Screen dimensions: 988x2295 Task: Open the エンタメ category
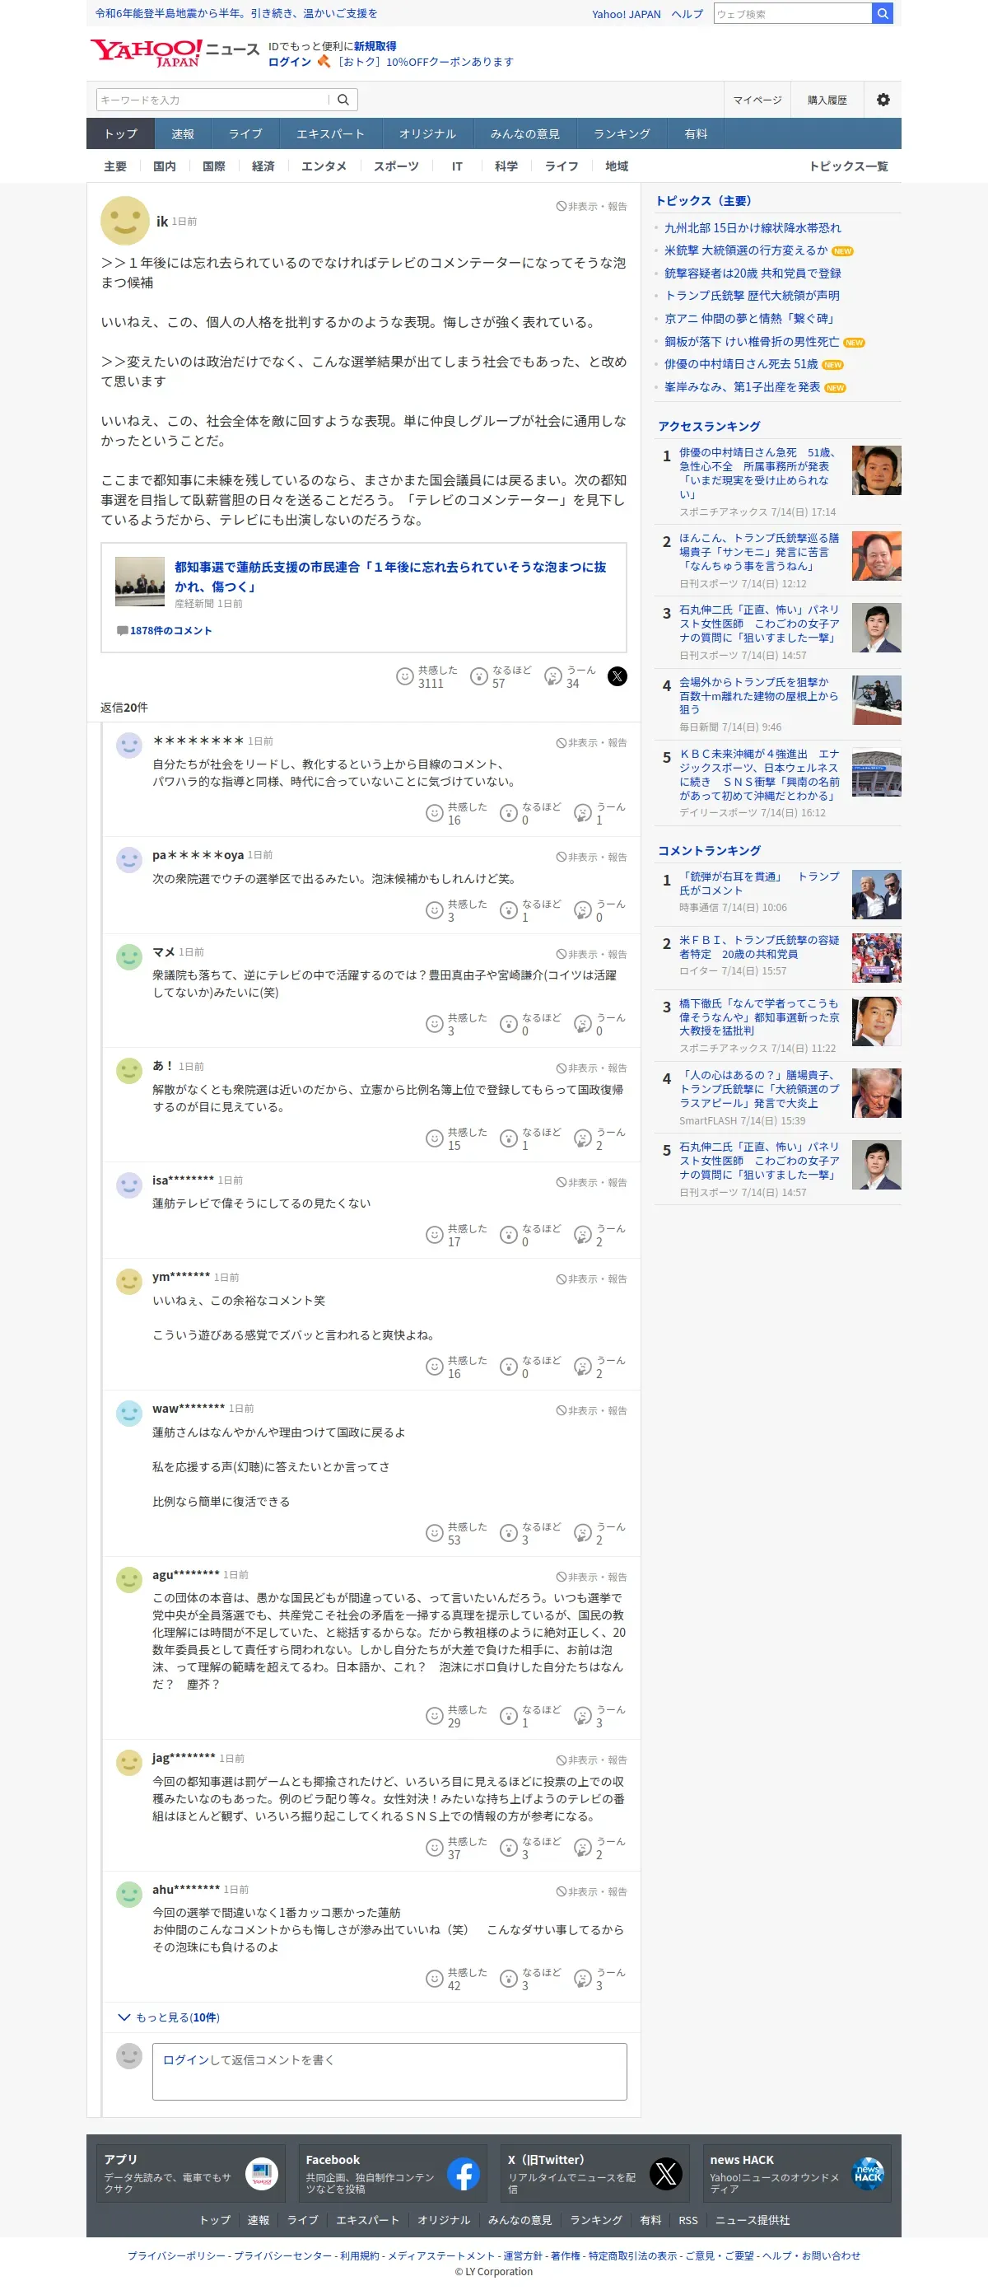[x=324, y=166]
